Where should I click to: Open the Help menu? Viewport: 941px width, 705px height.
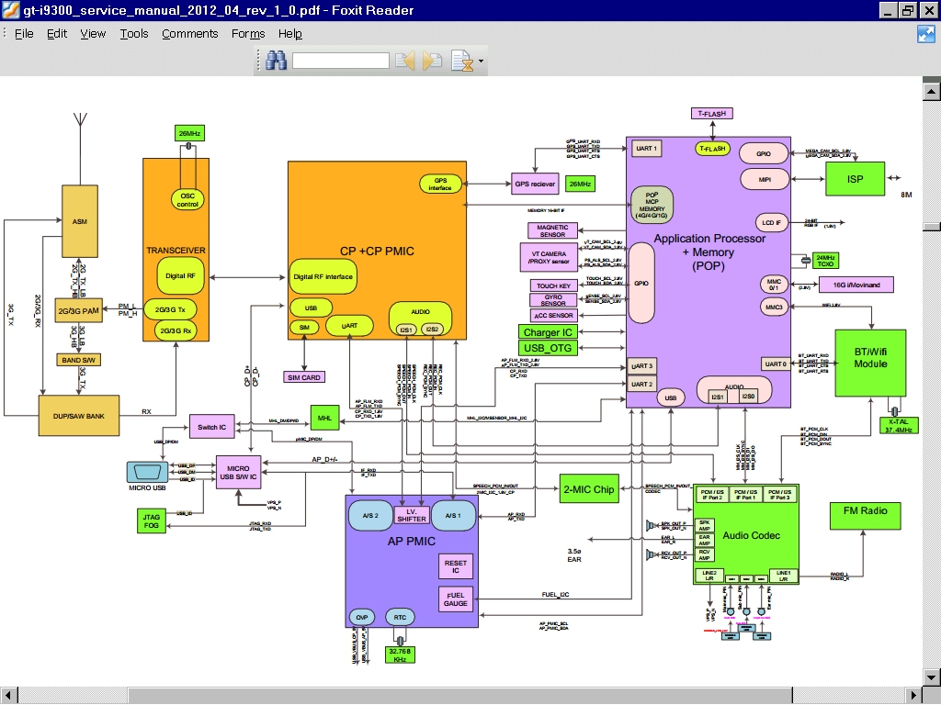click(x=289, y=34)
